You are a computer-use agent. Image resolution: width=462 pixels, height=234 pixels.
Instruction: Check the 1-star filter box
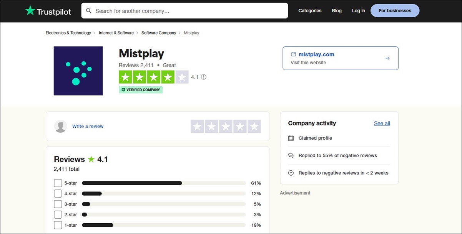[x=58, y=225]
